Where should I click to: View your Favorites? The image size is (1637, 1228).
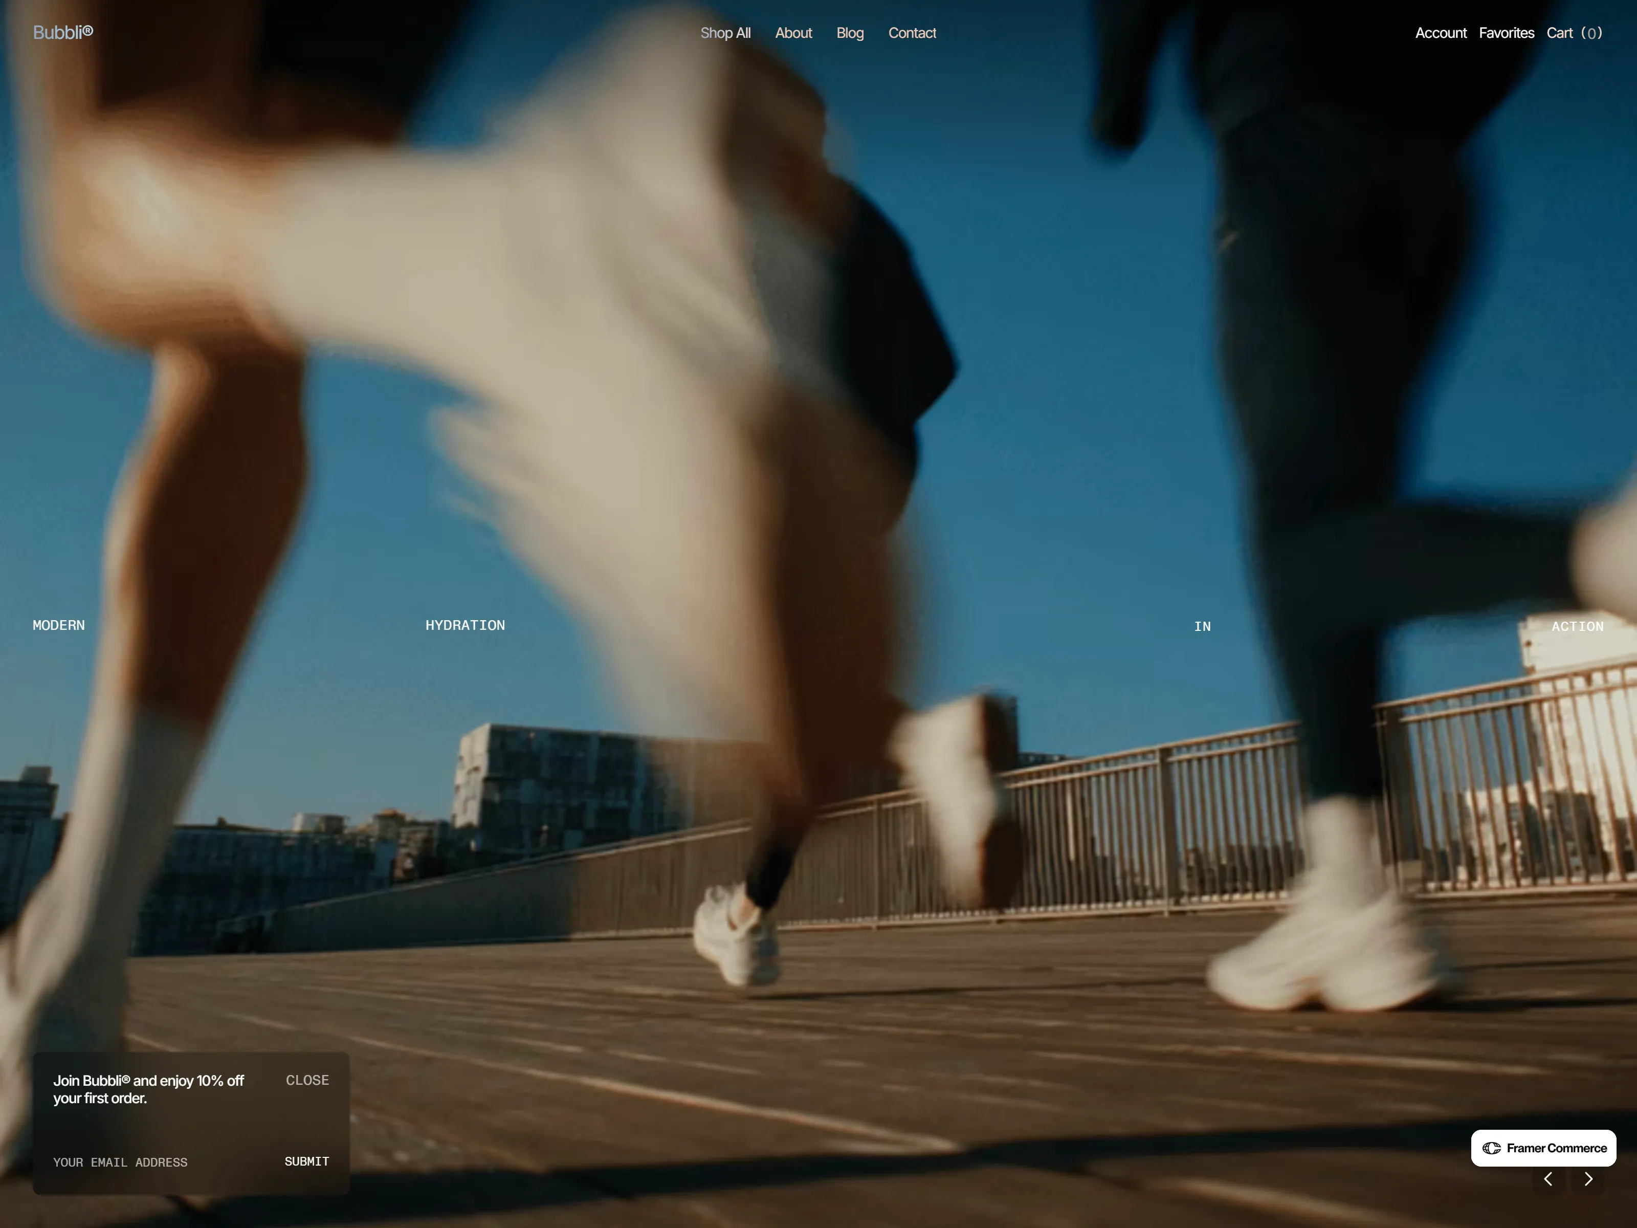tap(1506, 33)
